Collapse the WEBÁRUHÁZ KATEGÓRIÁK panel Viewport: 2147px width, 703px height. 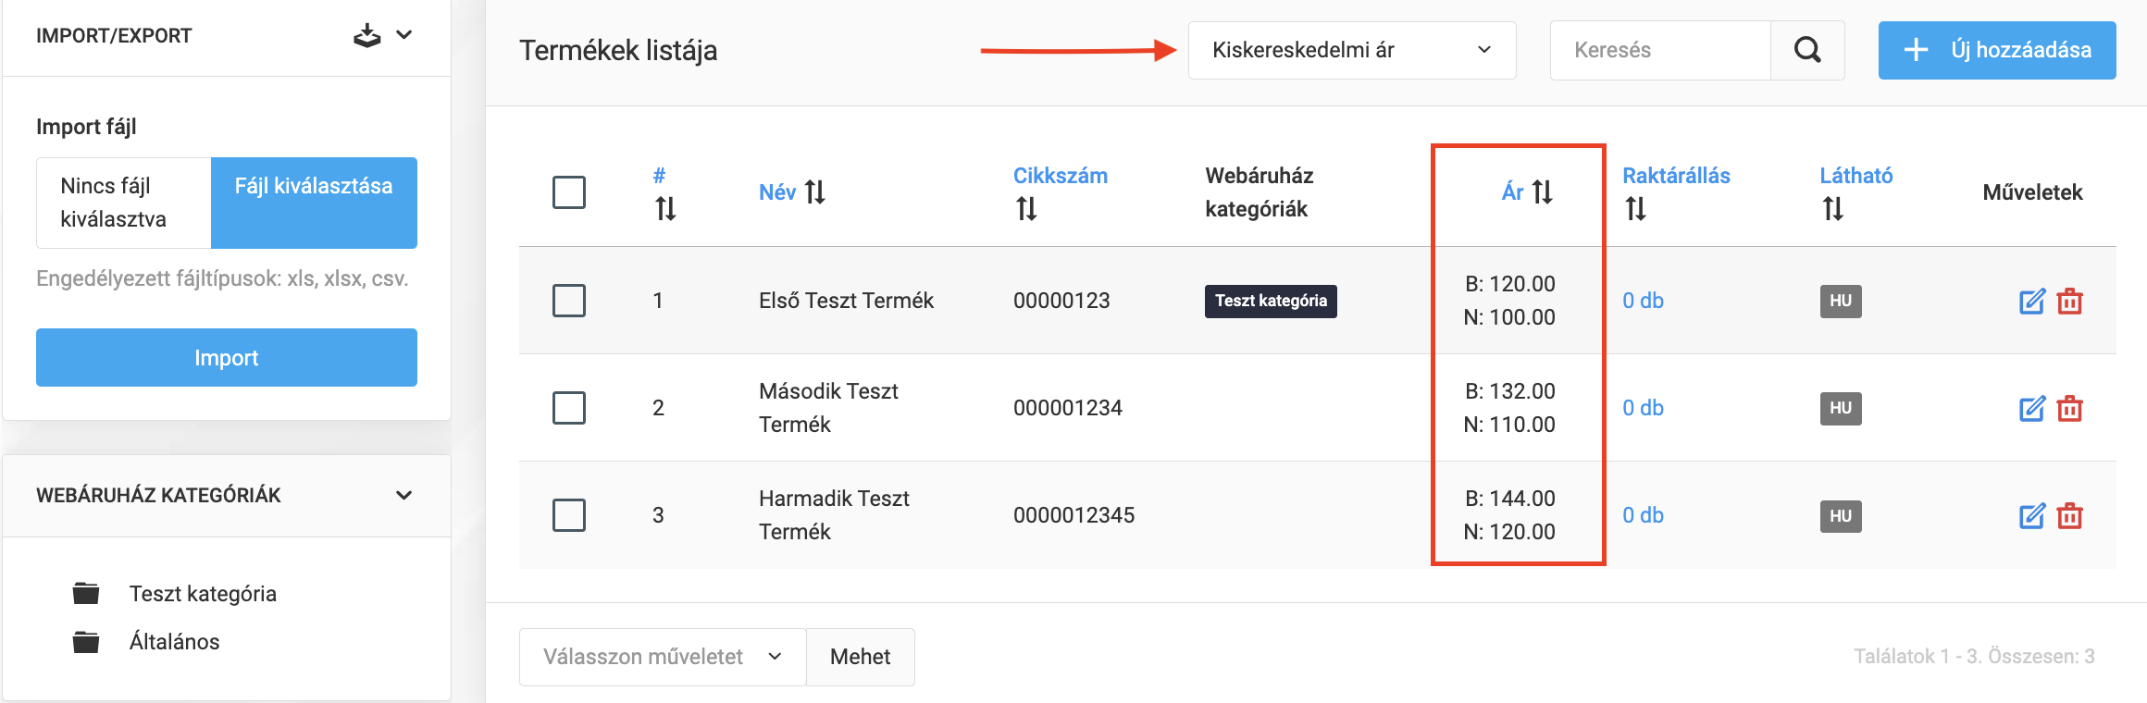[x=404, y=495]
